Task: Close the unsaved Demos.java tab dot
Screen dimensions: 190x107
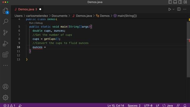Action: 40,9
